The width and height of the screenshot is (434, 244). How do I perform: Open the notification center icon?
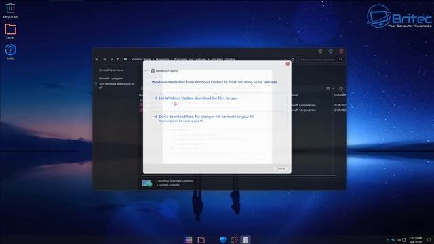(x=429, y=240)
